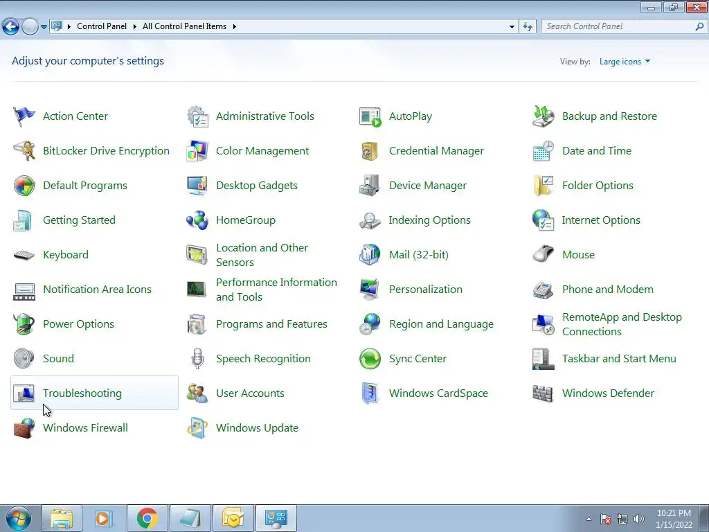Open the Desktop Gadgets icon
Screen dimensions: 709x532
point(197,186)
